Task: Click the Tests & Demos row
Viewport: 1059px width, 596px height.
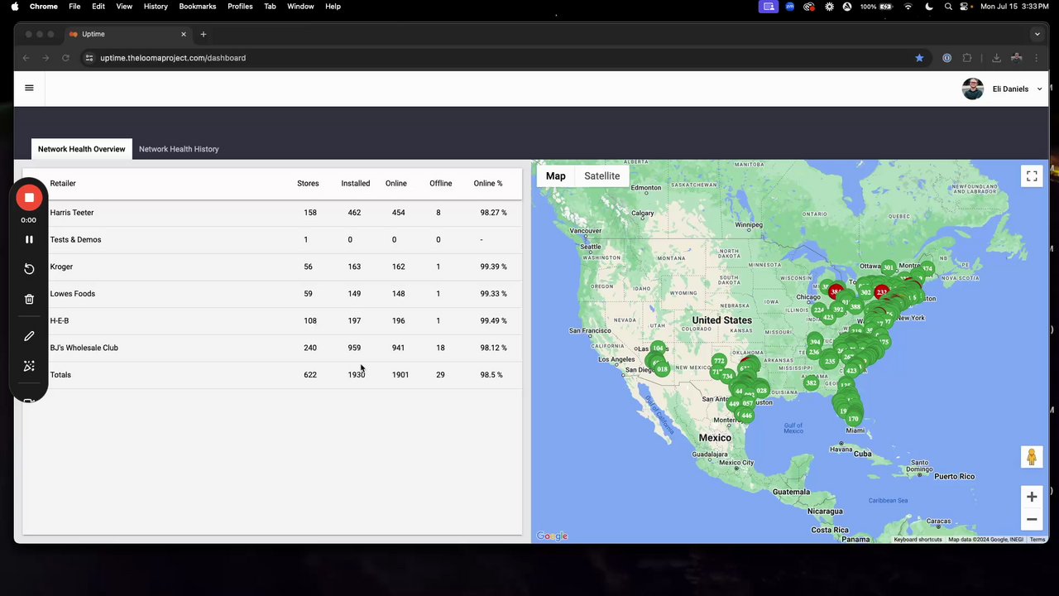Action: point(272,239)
